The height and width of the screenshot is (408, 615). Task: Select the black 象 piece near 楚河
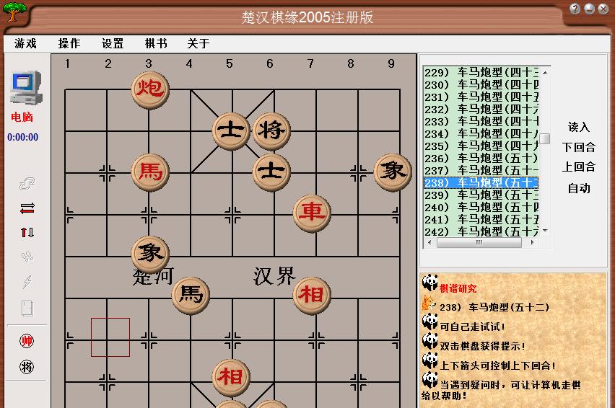click(150, 254)
